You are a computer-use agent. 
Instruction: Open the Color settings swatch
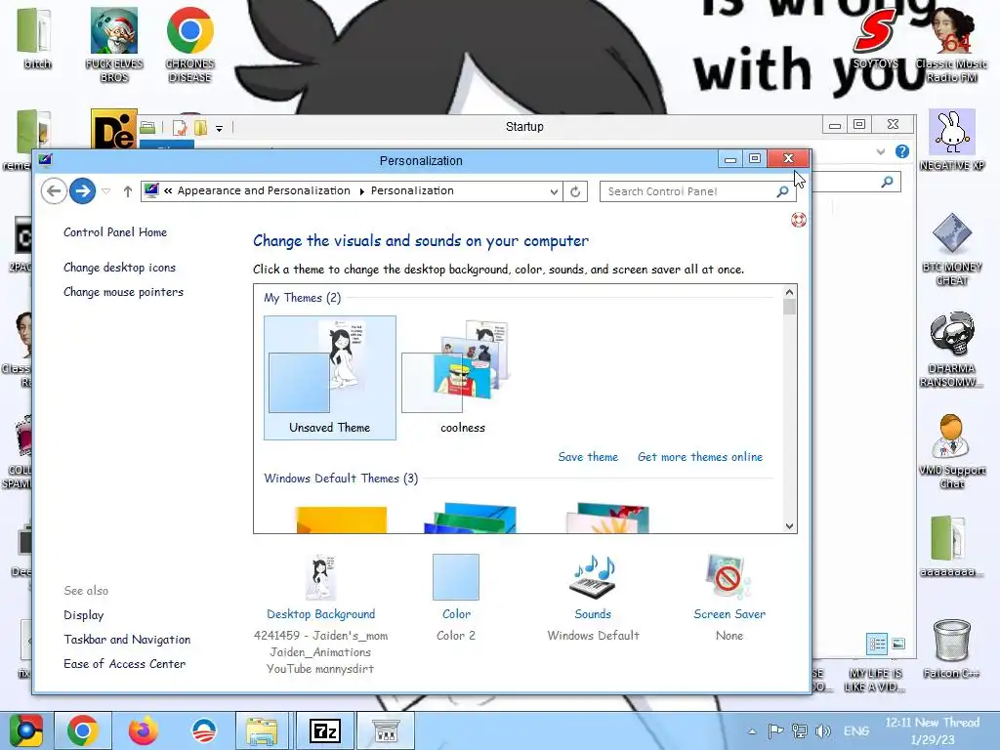tap(456, 577)
